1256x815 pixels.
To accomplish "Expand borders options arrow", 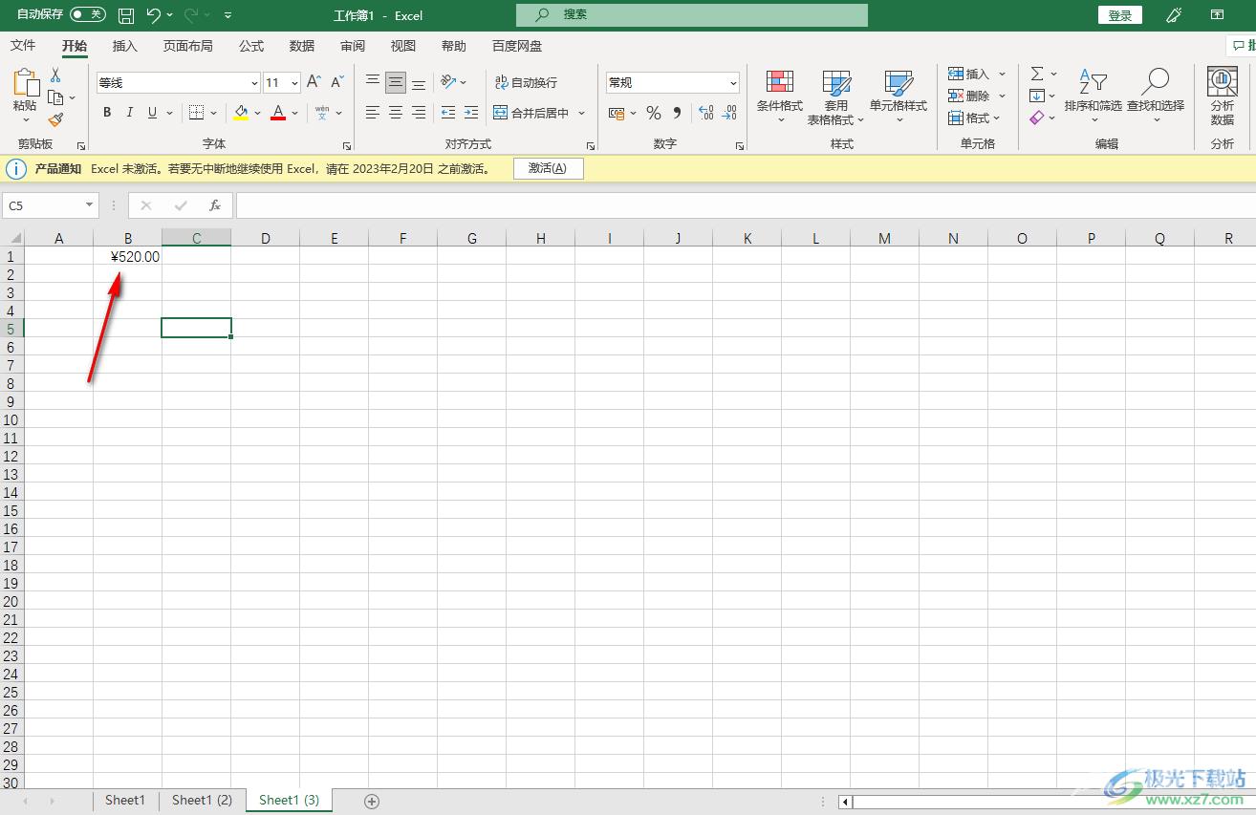I will [213, 113].
